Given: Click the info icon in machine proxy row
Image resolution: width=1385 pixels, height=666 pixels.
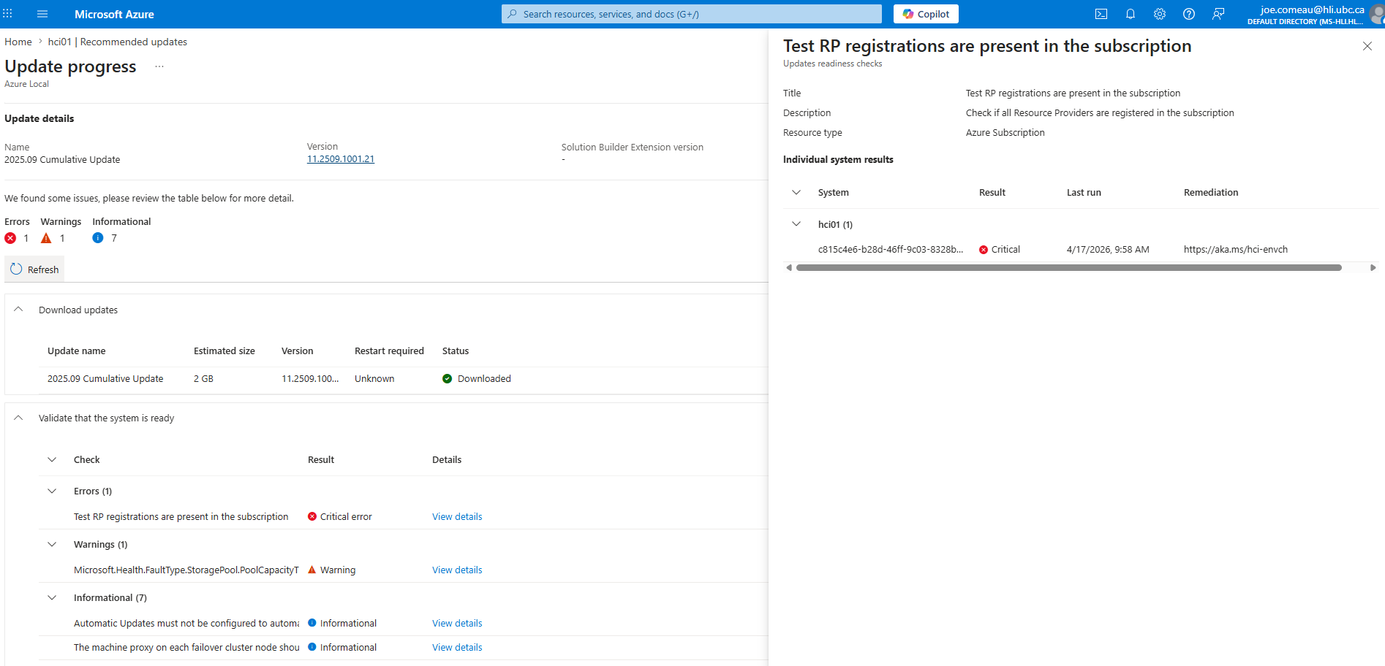Looking at the screenshot, I should click(312, 647).
